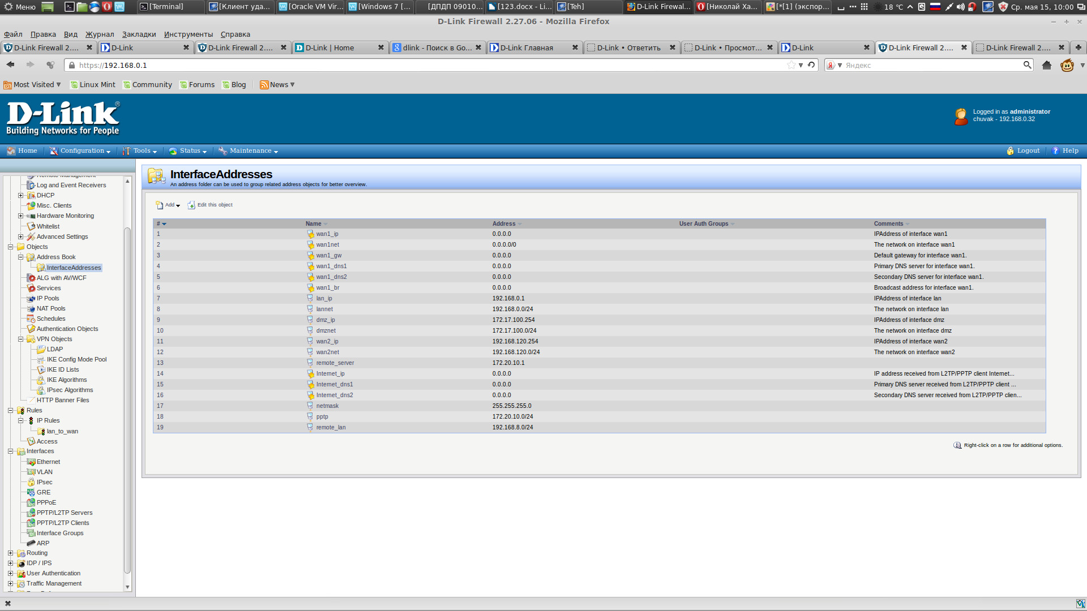Click the Ethernet interface icon in tree

point(31,462)
